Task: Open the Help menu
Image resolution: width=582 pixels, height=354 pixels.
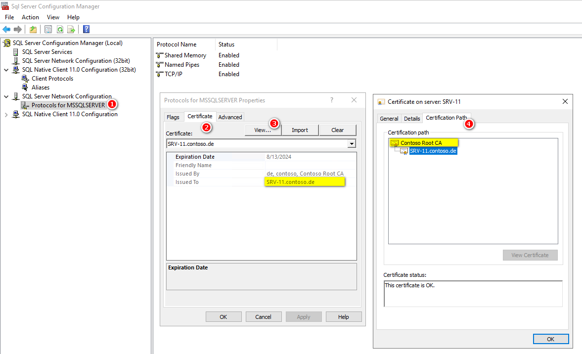Action: point(73,17)
